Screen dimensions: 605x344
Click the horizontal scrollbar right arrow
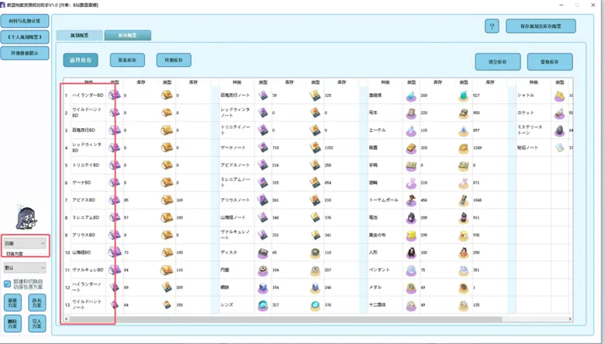click(x=570, y=319)
